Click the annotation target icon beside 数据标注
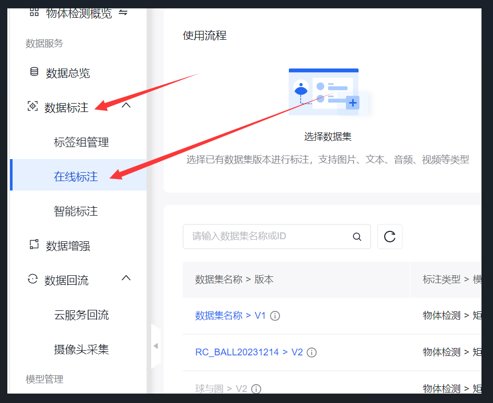This screenshot has height=403, width=493. [x=32, y=106]
